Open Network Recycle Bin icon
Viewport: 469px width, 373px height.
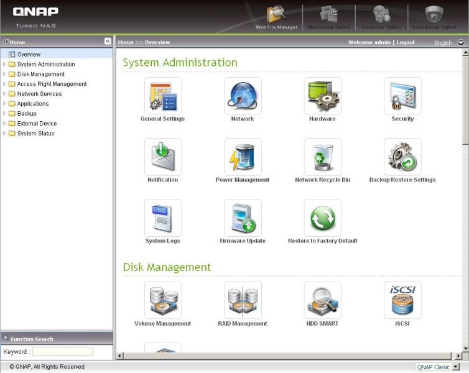point(322,157)
